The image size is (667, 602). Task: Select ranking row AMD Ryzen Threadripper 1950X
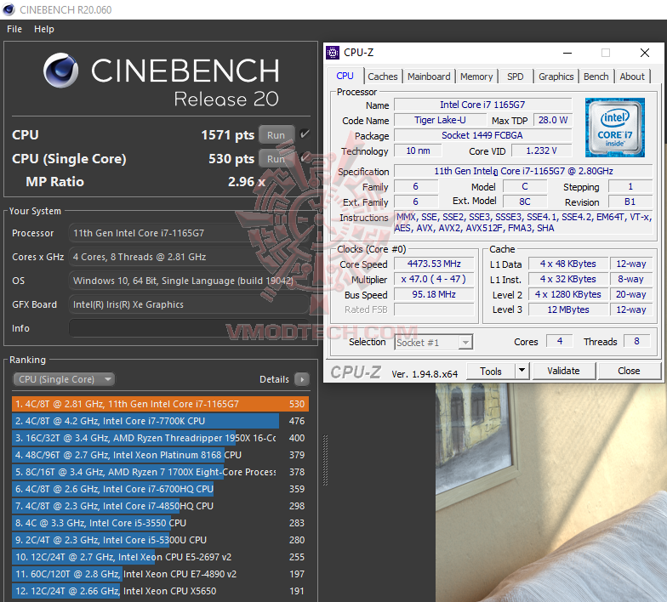160,438
